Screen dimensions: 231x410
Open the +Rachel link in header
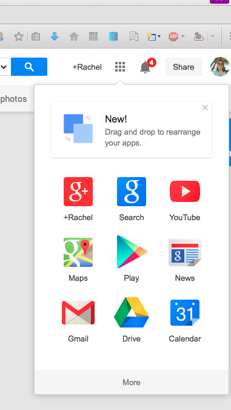tap(87, 67)
